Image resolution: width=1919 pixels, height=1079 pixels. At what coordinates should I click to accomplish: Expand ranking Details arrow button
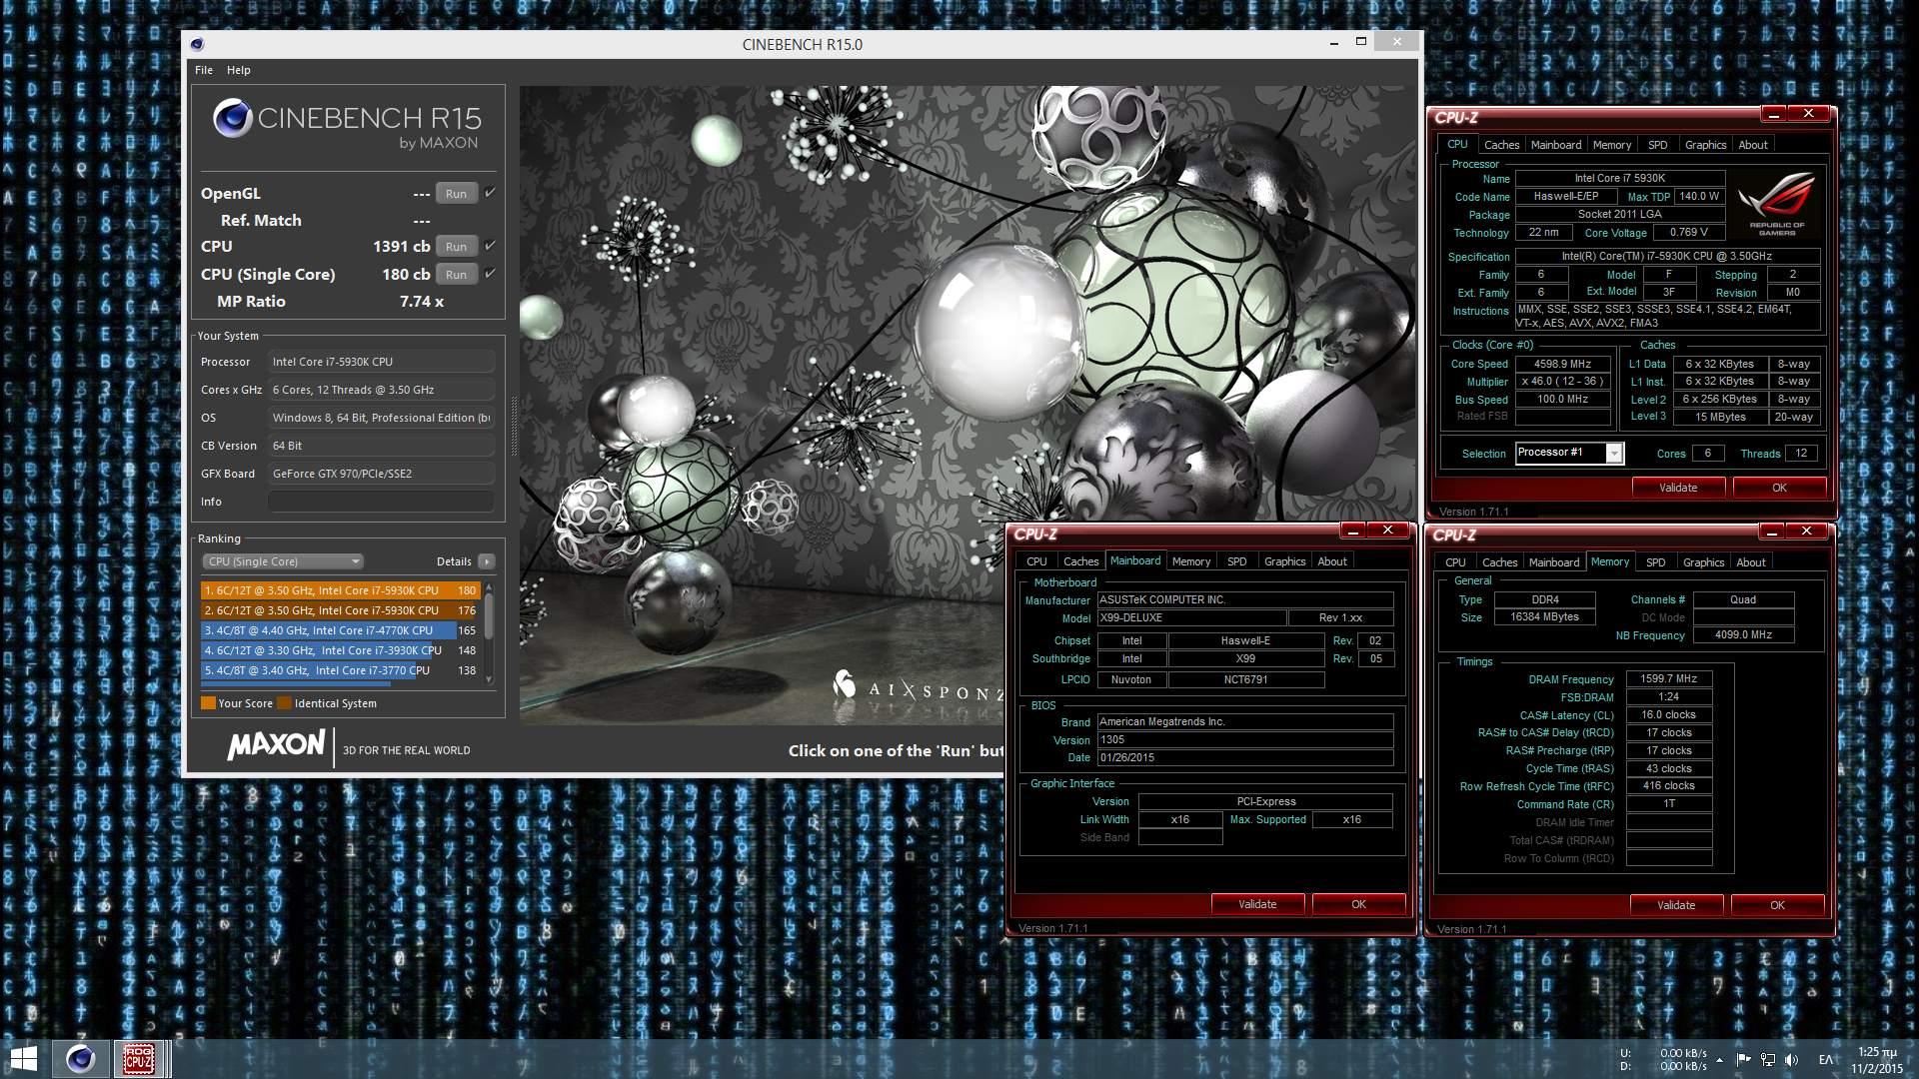pos(487,561)
